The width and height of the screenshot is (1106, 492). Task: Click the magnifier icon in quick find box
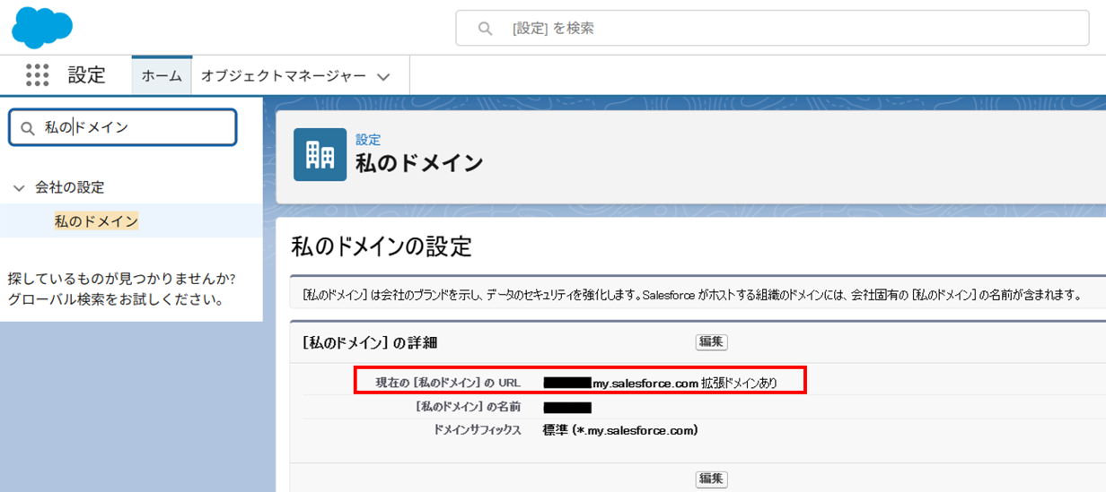[x=28, y=128]
